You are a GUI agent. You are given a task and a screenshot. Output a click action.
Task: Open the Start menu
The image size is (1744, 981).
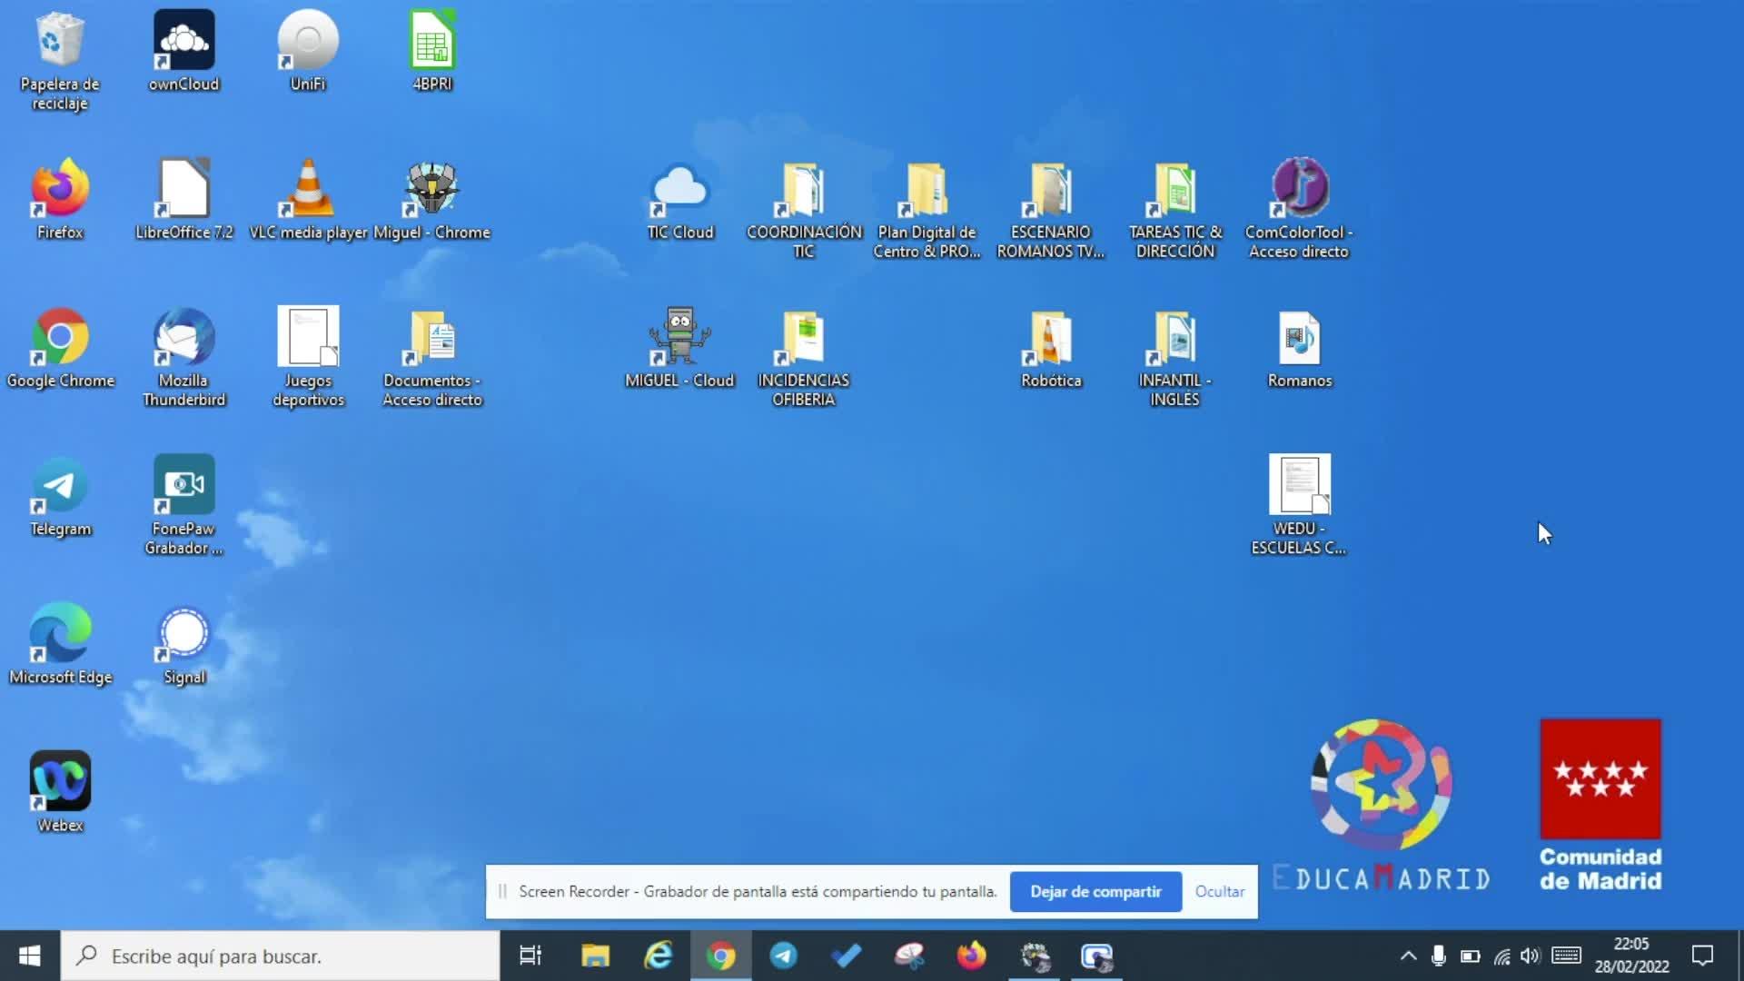pyautogui.click(x=29, y=956)
